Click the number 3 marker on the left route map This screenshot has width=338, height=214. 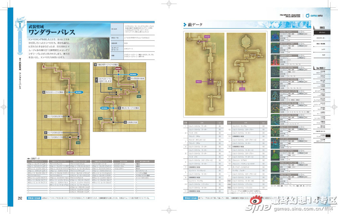pyautogui.click(x=46, y=116)
